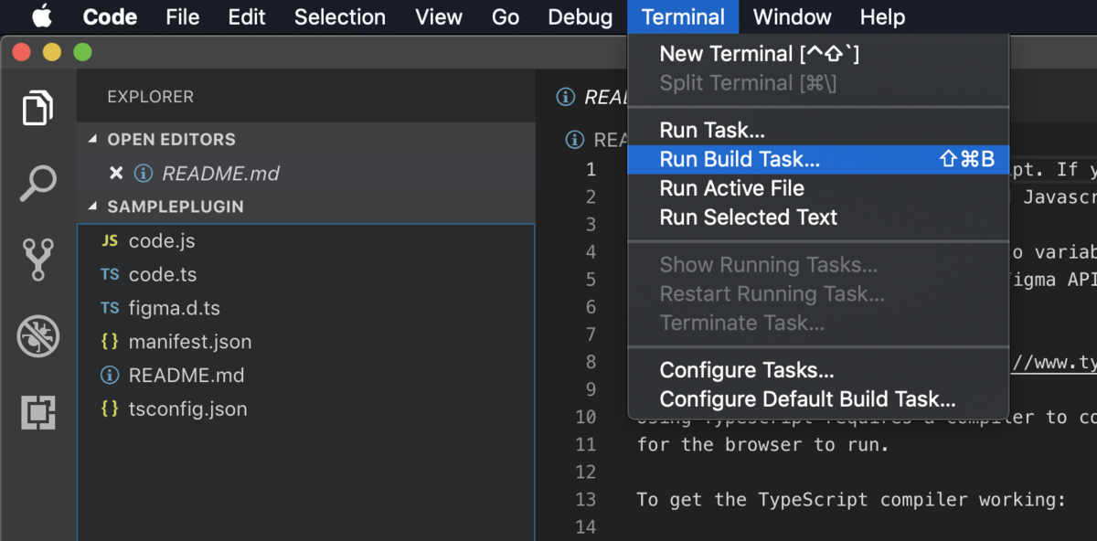Open the Code application menu
This screenshot has height=541, width=1097.
110,16
